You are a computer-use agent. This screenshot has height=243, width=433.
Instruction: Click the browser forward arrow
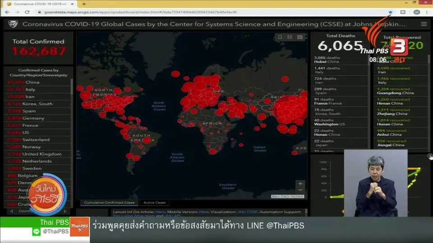click(x=17, y=12)
